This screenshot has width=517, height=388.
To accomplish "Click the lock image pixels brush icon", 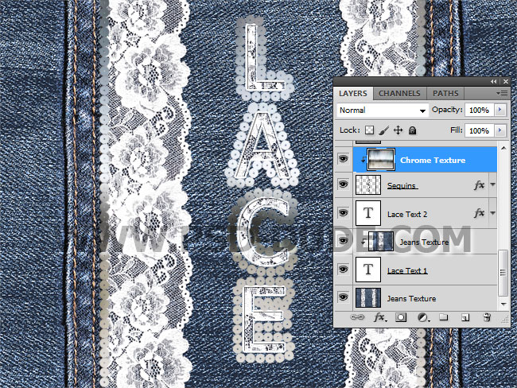I will coord(384,130).
